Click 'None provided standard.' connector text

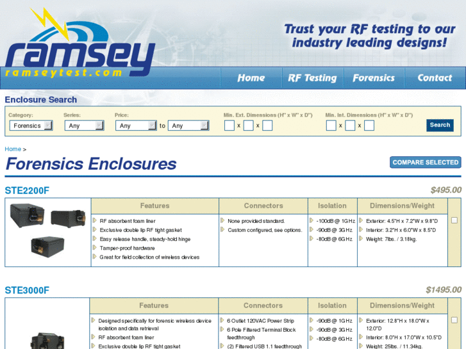(x=256, y=221)
